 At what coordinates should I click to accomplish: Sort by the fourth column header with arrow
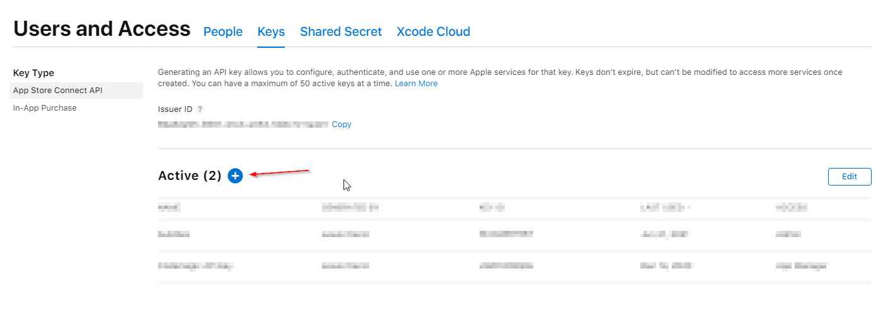pyautogui.click(x=666, y=207)
